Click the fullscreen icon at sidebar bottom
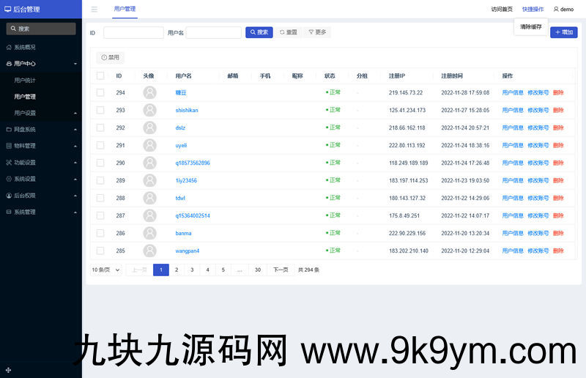This screenshot has height=378, width=586. click(9, 369)
